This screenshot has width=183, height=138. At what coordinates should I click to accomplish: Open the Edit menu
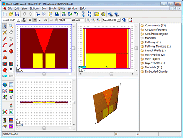pyautogui.click(x=17, y=8)
